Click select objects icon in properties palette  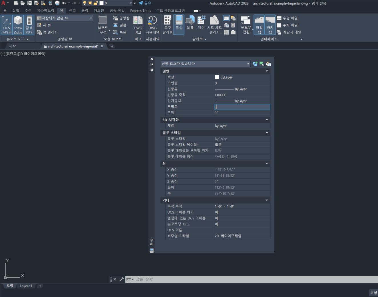(262, 64)
